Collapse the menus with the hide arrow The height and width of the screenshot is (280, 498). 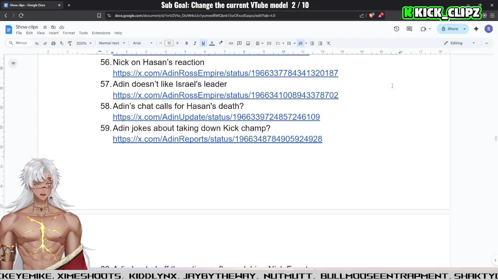click(486, 43)
